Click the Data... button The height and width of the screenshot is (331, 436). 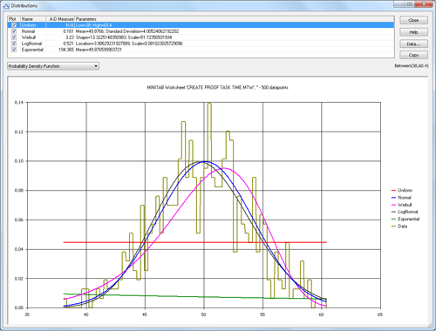coord(413,44)
